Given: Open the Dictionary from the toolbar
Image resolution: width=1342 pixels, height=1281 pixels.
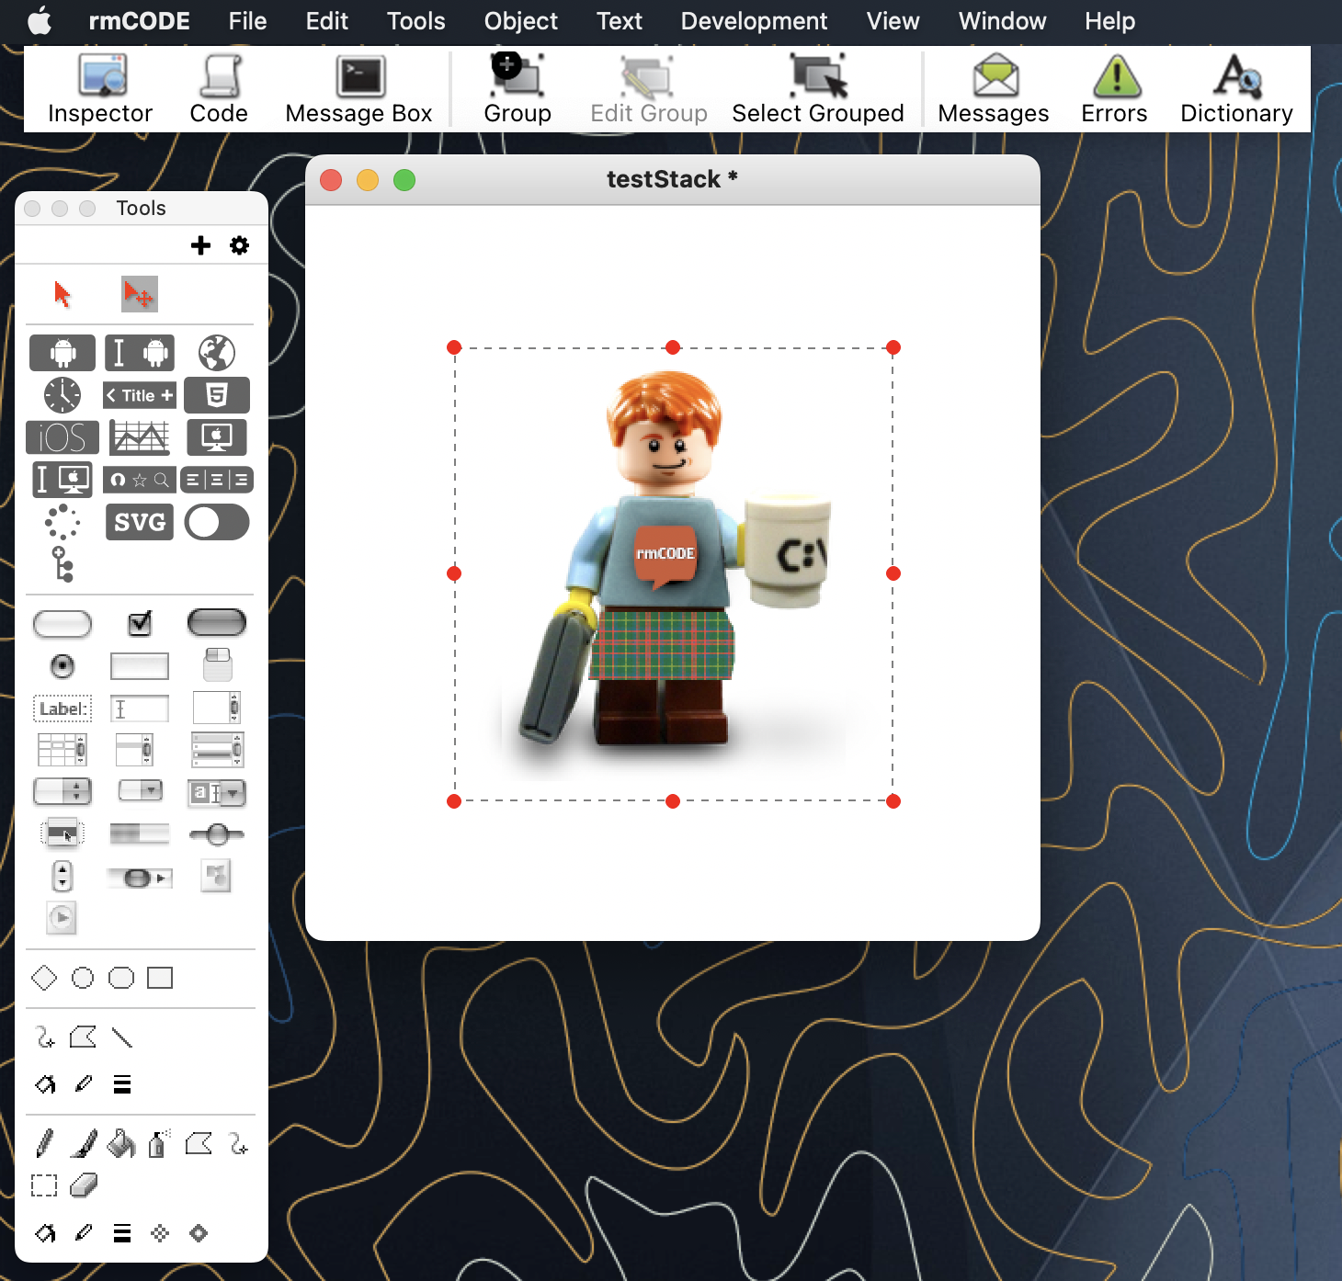Looking at the screenshot, I should (x=1236, y=90).
